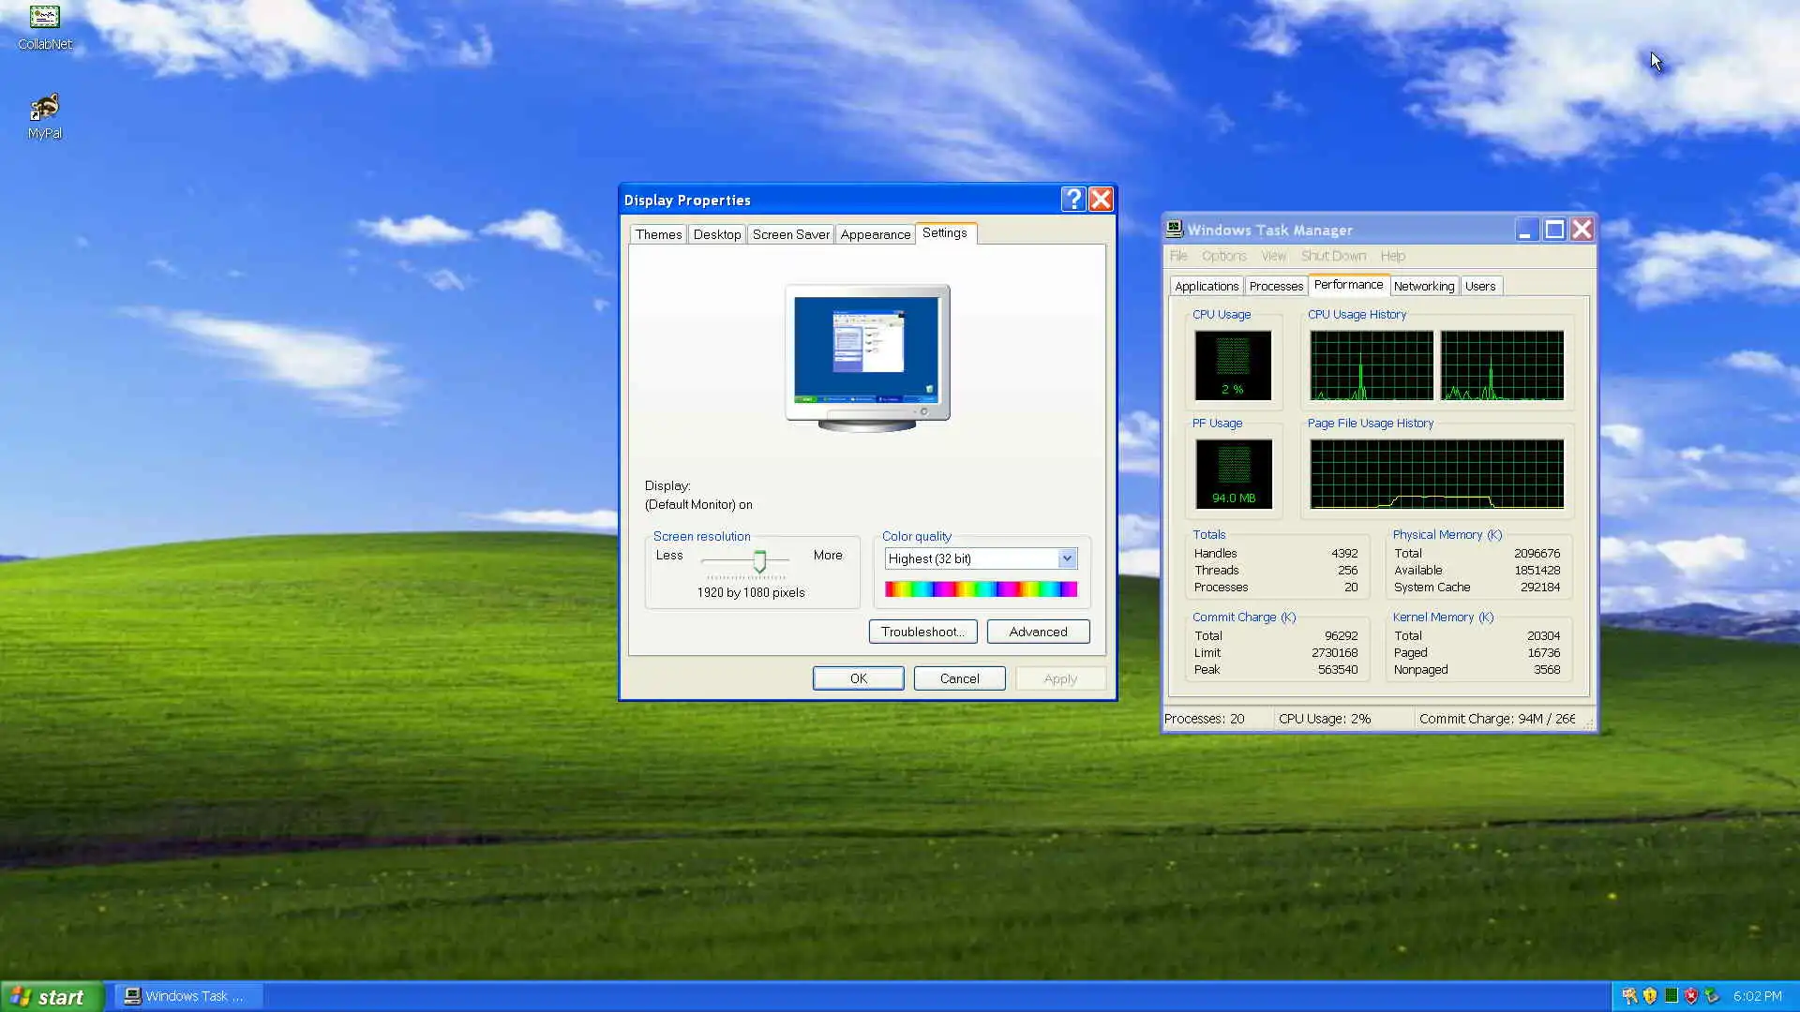1800x1012 pixels.
Task: Click the Advanced display settings button
Action: [1038, 632]
